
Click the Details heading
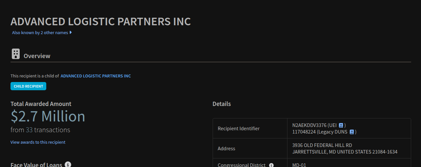pyautogui.click(x=222, y=104)
